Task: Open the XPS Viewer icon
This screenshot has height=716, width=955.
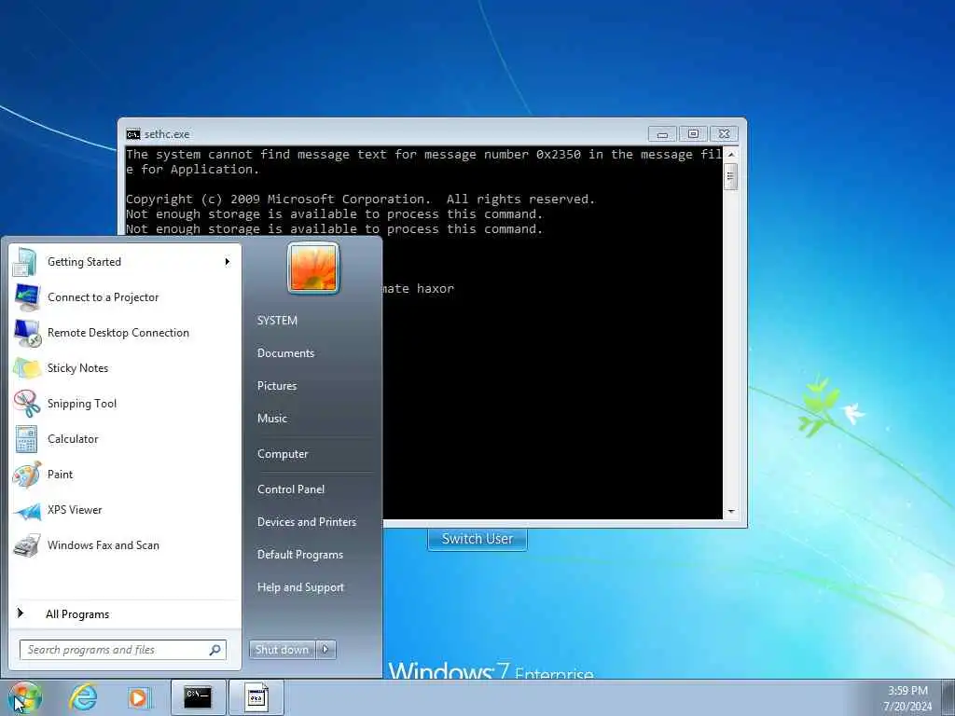Action: [27, 510]
